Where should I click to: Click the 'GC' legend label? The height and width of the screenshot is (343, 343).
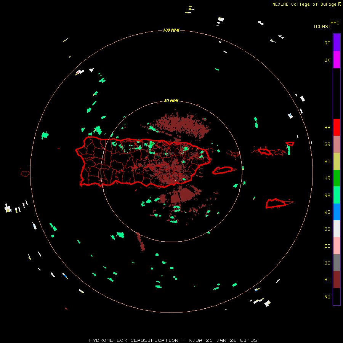pos(327,263)
